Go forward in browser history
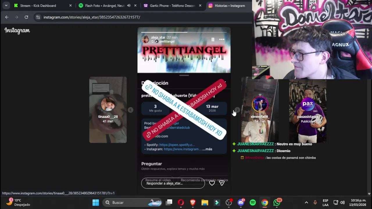The height and width of the screenshot is (209, 372). pos(16,17)
